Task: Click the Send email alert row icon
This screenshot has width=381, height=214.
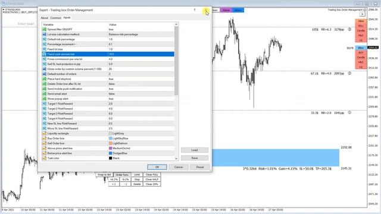Action: tap(44, 94)
